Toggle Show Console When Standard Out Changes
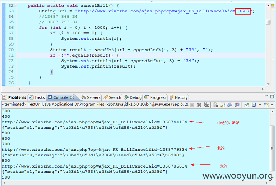The width and height of the screenshot is (276, 186). [230, 105]
